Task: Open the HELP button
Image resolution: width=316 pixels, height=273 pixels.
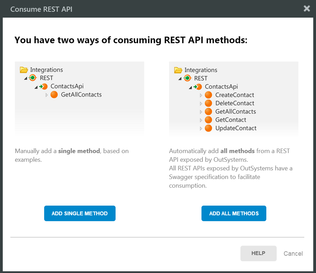Action: tap(258, 253)
